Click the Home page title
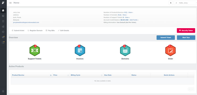Viewport: 197px width, 95px height. pos(16,3)
